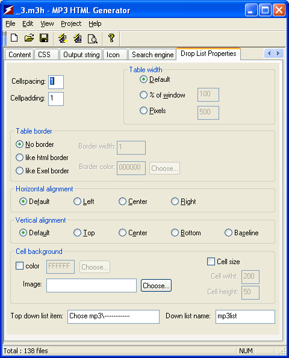Enable the Cell size checkbox
The width and height of the screenshot is (289, 358).
tap(211, 261)
